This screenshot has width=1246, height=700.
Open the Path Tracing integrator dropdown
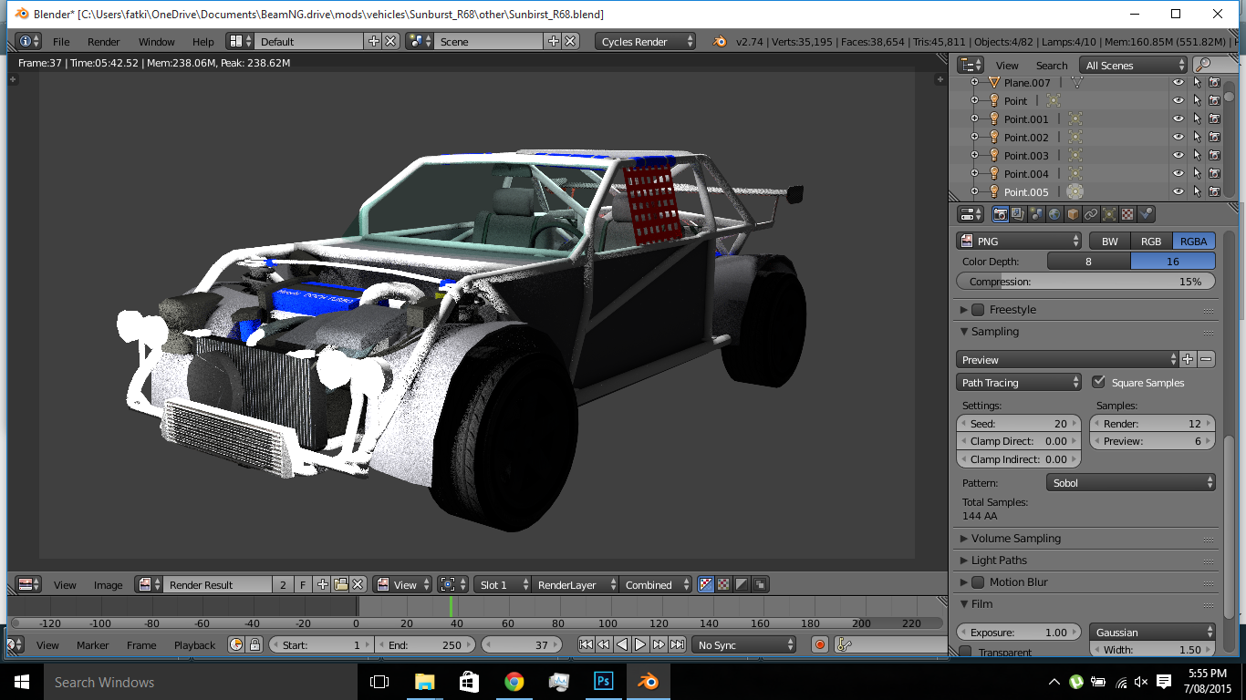coord(1018,383)
